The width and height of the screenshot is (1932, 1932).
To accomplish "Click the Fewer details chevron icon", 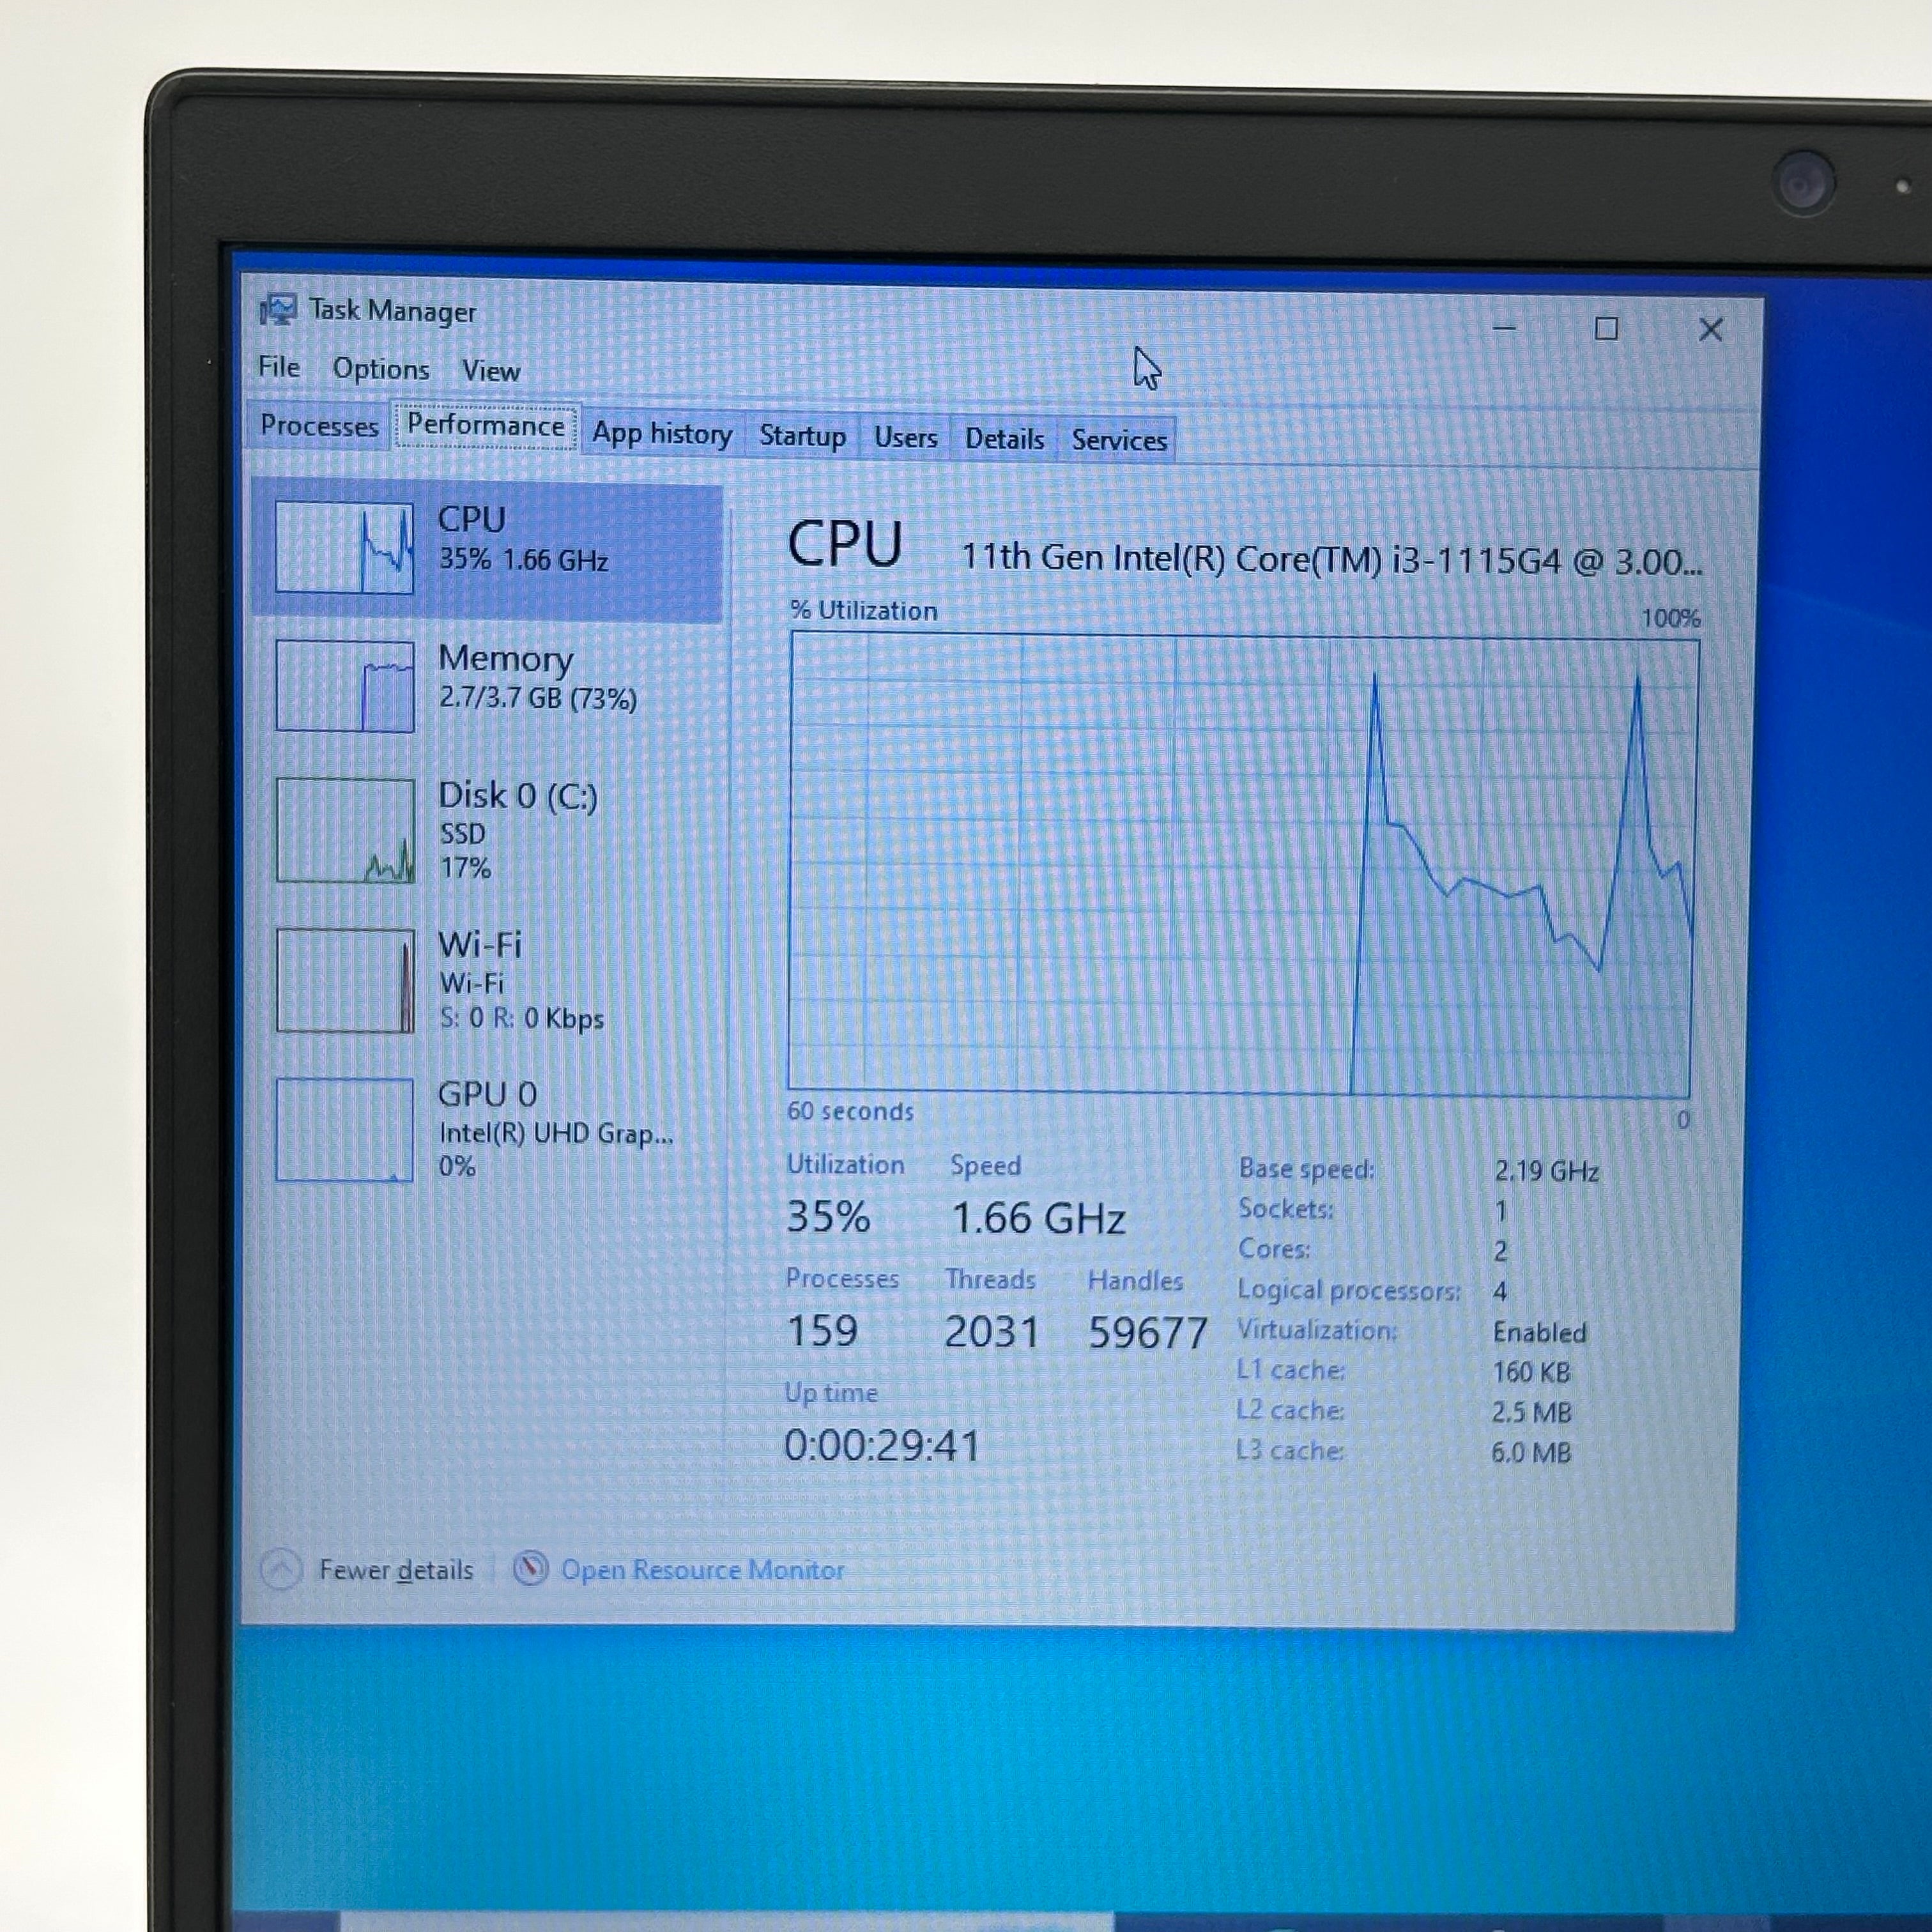I will coord(281,1569).
